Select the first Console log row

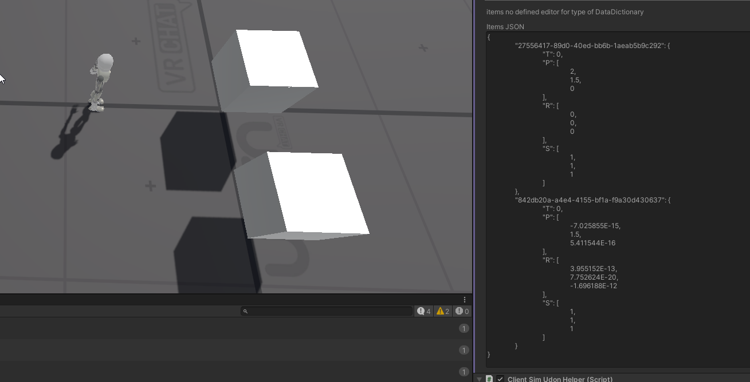click(x=229, y=328)
